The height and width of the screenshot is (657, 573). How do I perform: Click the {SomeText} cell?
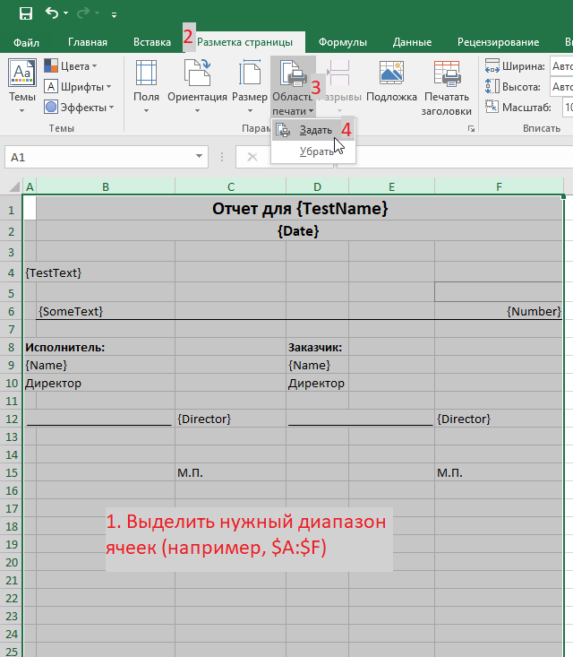coord(106,311)
